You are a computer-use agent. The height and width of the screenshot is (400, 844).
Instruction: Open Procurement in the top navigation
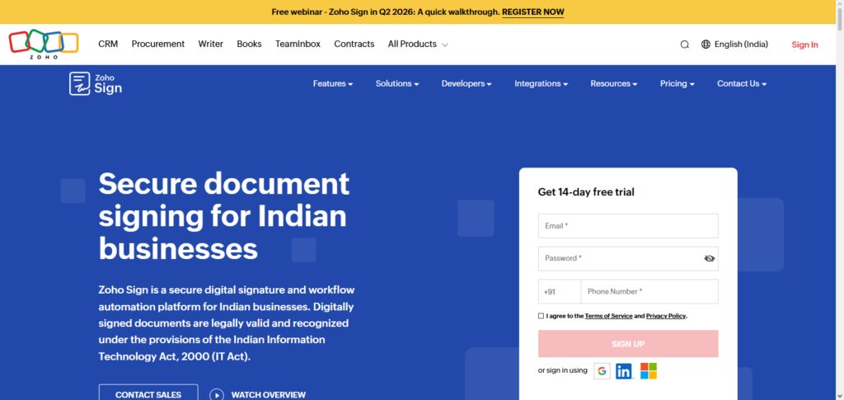click(x=158, y=45)
